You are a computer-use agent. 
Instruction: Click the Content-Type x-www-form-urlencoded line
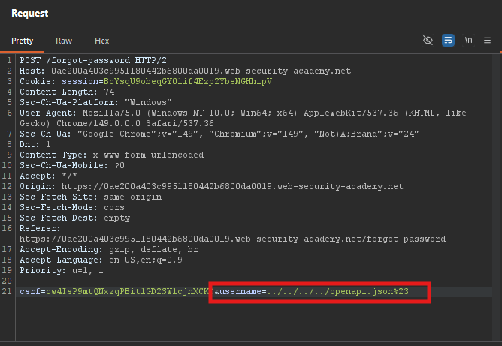click(112, 155)
